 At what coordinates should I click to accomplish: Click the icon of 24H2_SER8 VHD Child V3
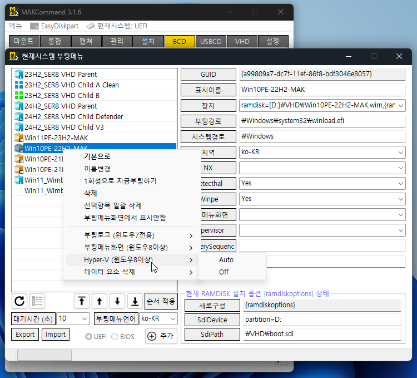pos(19,127)
